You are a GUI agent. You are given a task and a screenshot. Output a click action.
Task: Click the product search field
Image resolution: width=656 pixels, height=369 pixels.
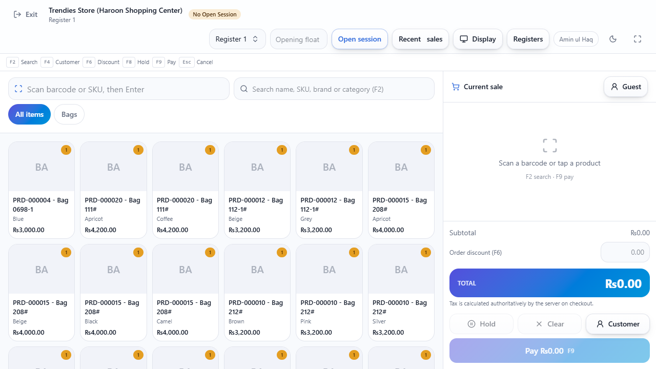pyautogui.click(x=334, y=89)
